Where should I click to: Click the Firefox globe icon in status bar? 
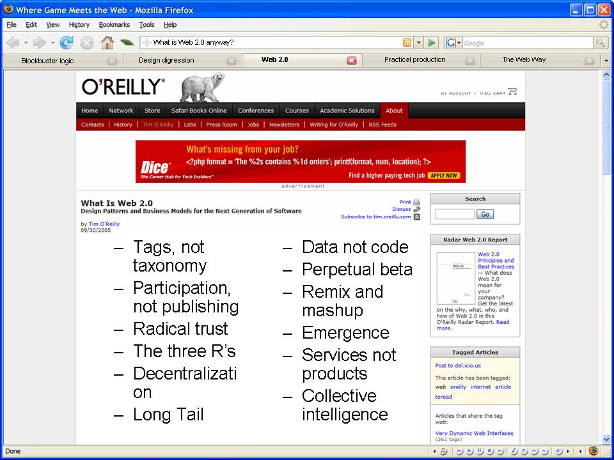coord(594,450)
